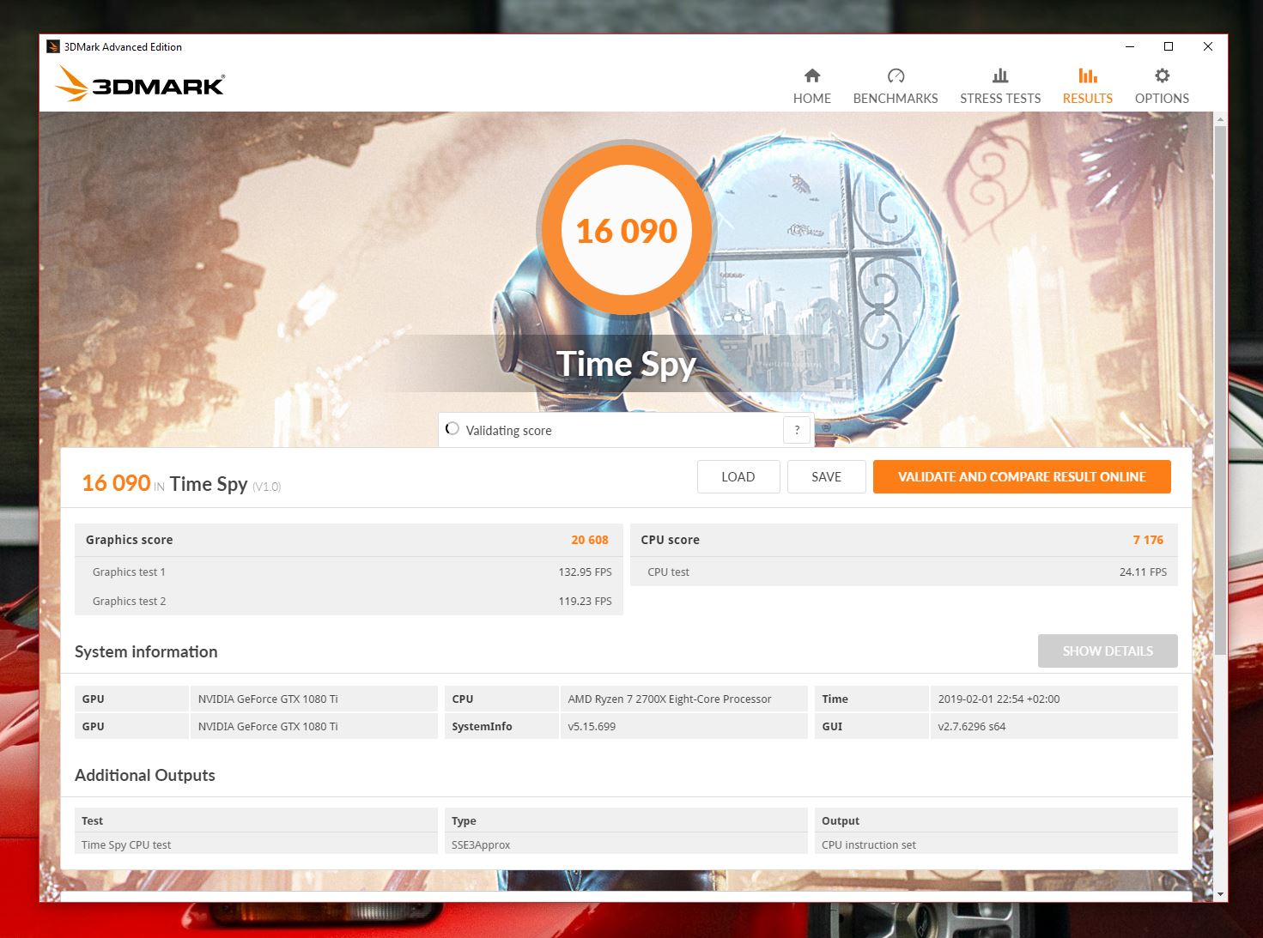The image size is (1263, 938).
Task: Open the Stress Tests chart icon
Action: (x=1000, y=76)
